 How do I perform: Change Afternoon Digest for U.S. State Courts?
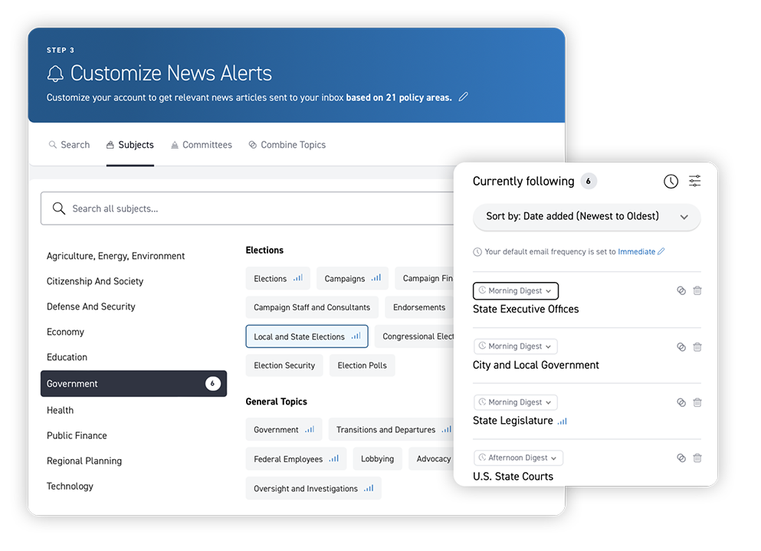(x=518, y=458)
